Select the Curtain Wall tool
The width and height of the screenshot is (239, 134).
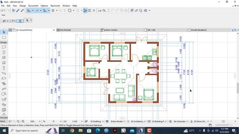[x=4, y=63]
